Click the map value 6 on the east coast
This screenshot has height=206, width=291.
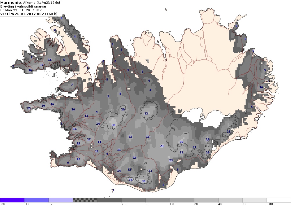pos(253,51)
